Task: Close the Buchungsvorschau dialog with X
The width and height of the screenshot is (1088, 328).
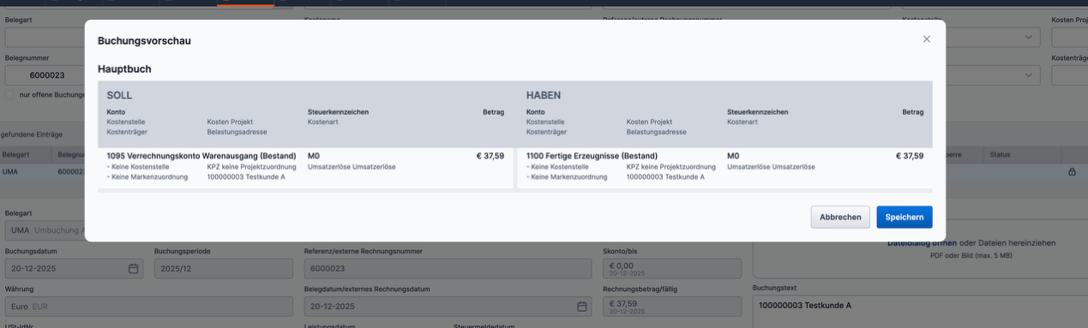Action: [926, 39]
